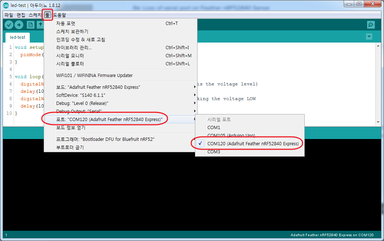This screenshot has width=384, height=241.
Task: Open the Serial Monitor magnifier icon
Action: [371, 25]
